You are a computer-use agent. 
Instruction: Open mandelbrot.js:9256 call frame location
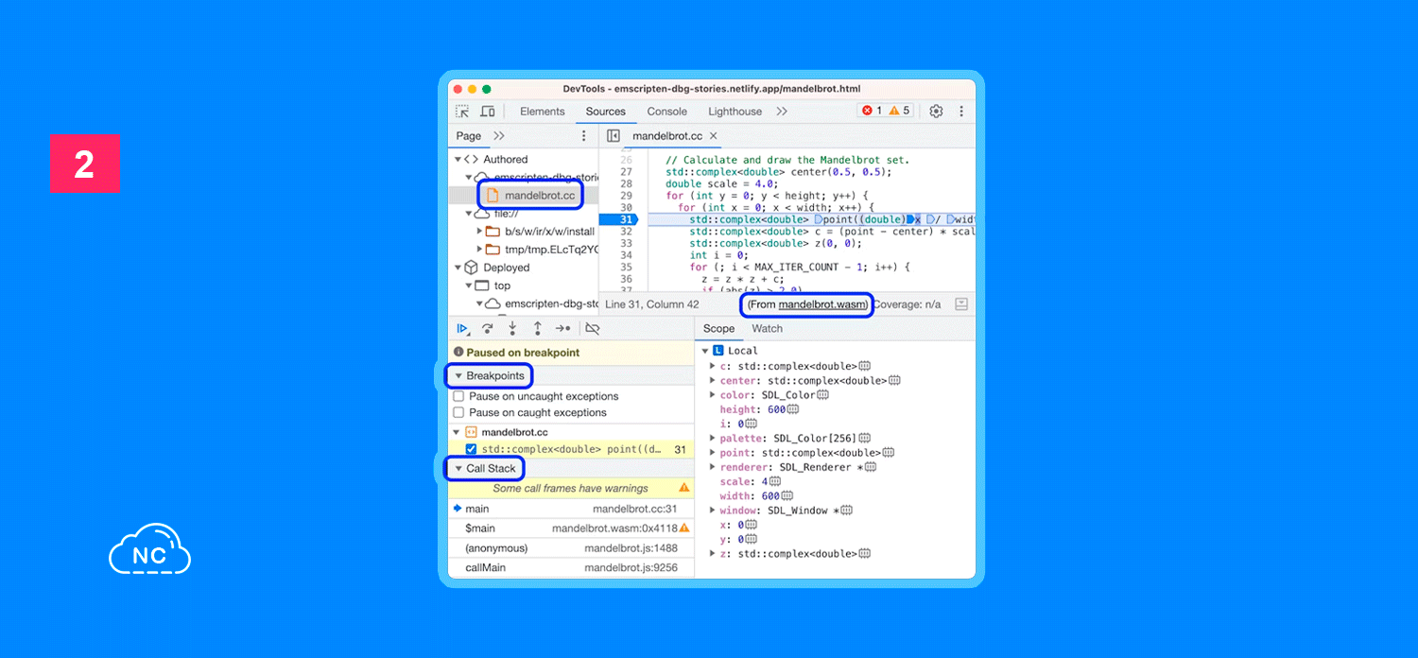pyautogui.click(x=631, y=568)
